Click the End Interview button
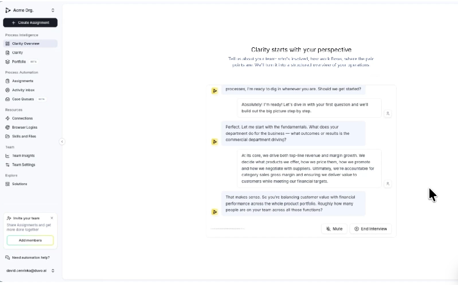The image size is (458, 285). tap(370, 229)
